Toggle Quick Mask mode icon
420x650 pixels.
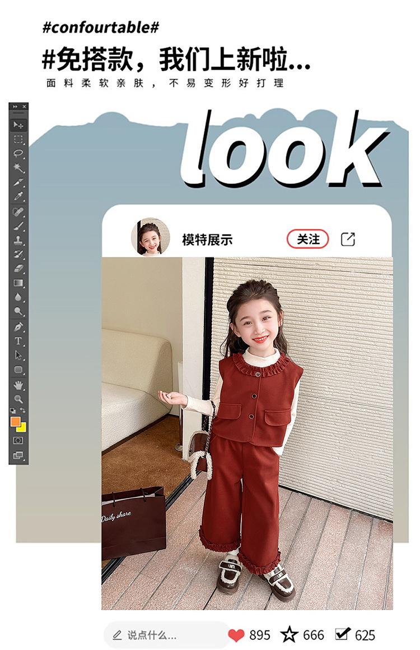pos(18,440)
